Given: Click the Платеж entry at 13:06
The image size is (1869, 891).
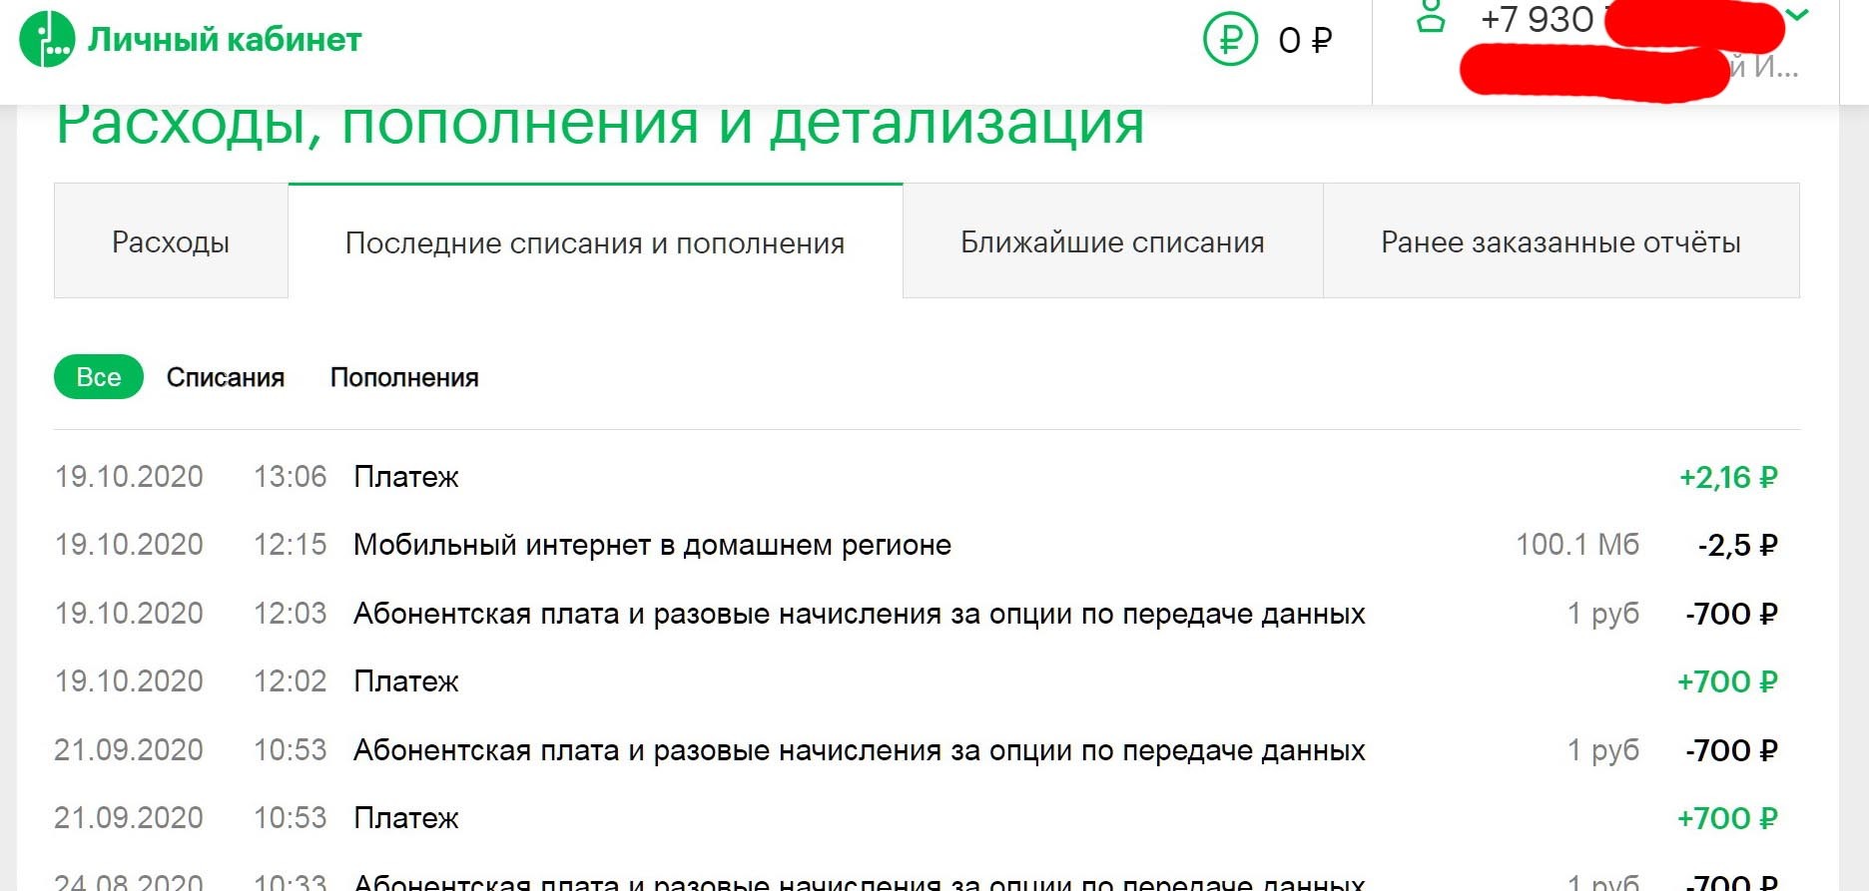Looking at the screenshot, I should click(406, 477).
